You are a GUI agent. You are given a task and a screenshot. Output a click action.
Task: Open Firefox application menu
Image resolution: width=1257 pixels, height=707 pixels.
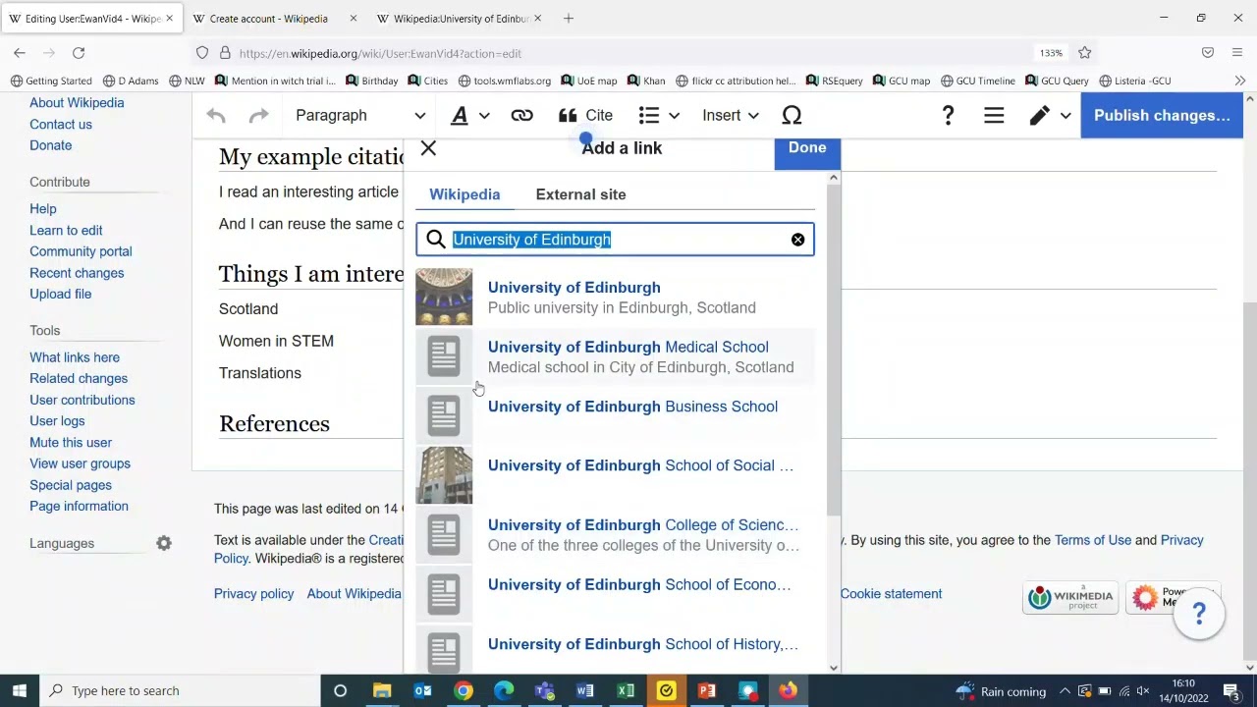tap(1237, 53)
